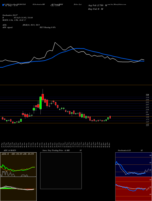
Task: Click the 'ADX: 0 +DY: 38.89 -DY: 38.89' header
Action: tap(18, 154)
